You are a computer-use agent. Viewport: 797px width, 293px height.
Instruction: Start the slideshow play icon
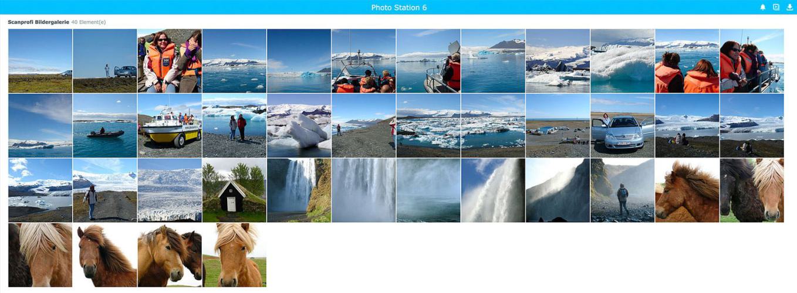click(776, 7)
